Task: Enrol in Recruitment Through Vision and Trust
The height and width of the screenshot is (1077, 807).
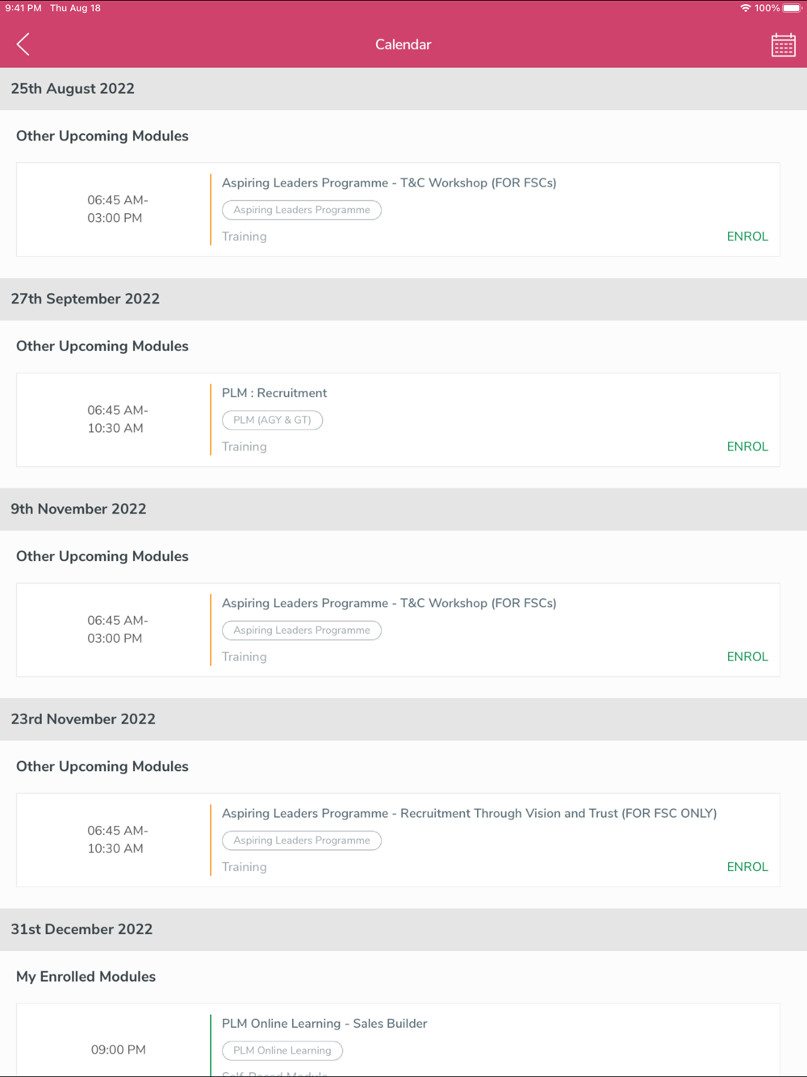Action: [746, 866]
